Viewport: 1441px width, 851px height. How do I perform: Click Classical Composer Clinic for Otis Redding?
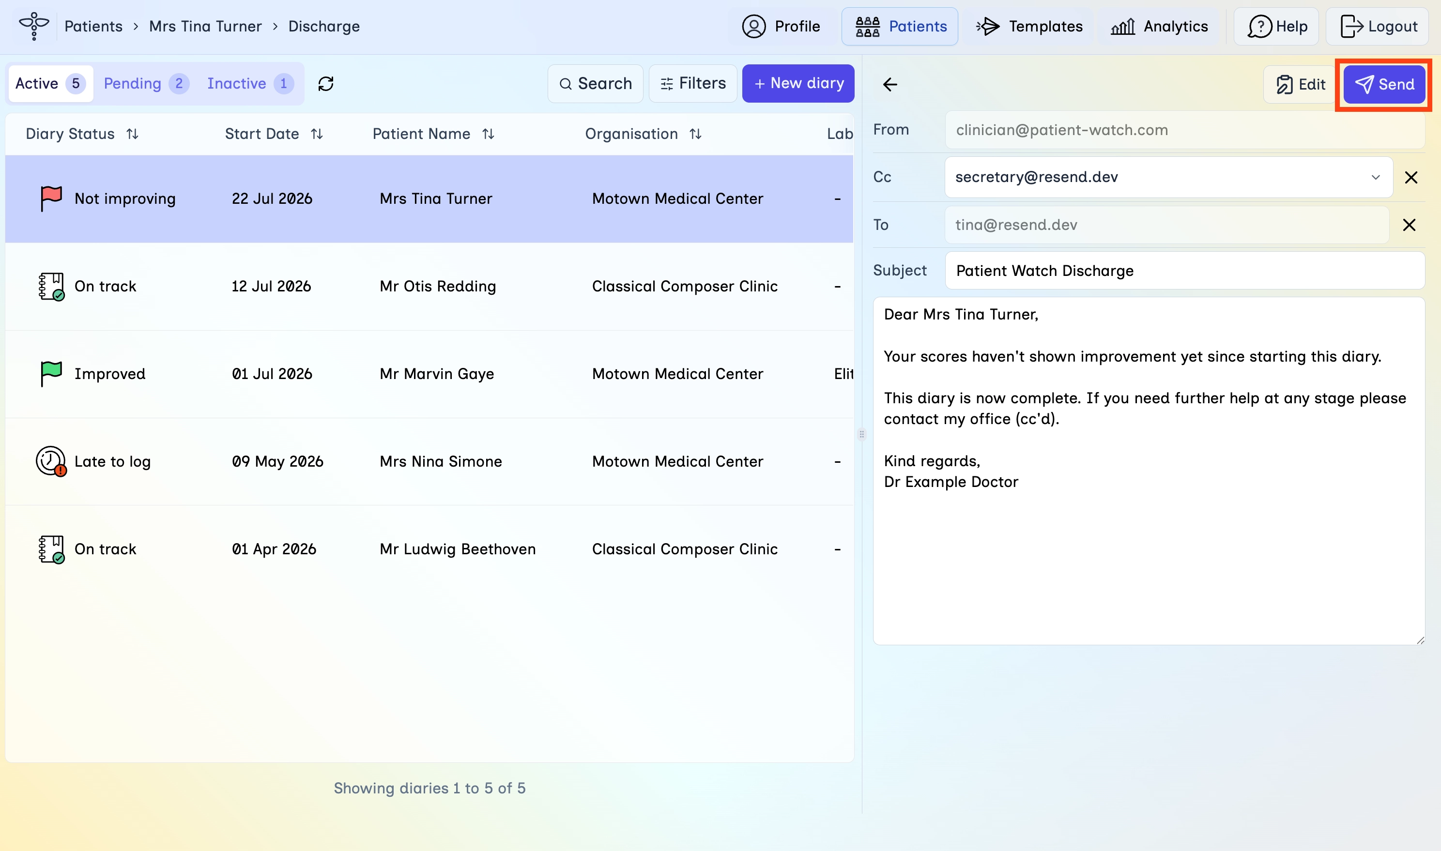click(x=685, y=286)
